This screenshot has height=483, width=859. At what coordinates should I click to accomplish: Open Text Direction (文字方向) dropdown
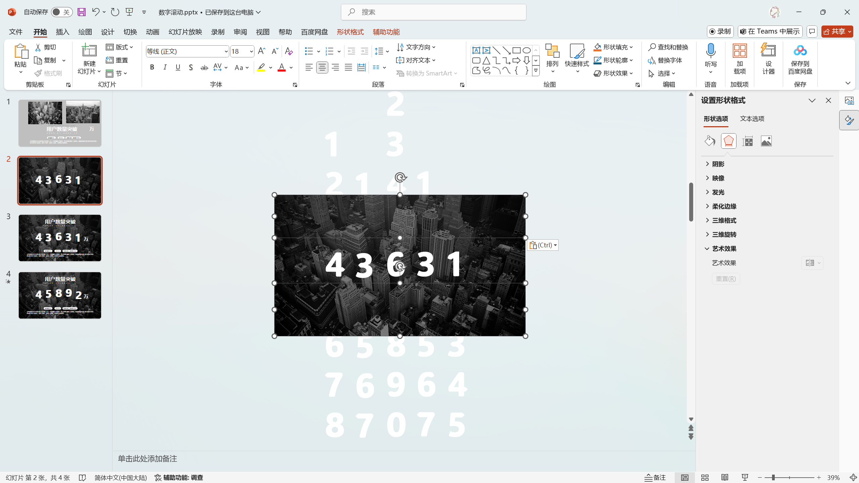pyautogui.click(x=416, y=47)
